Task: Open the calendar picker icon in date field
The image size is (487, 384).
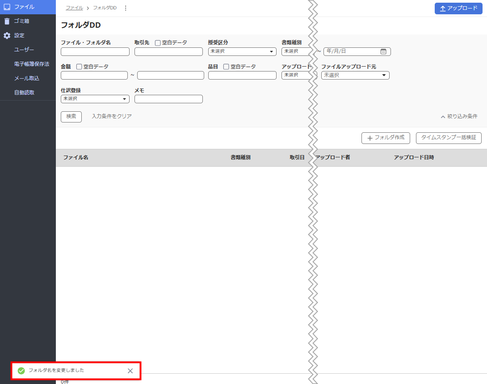Action: [x=384, y=51]
